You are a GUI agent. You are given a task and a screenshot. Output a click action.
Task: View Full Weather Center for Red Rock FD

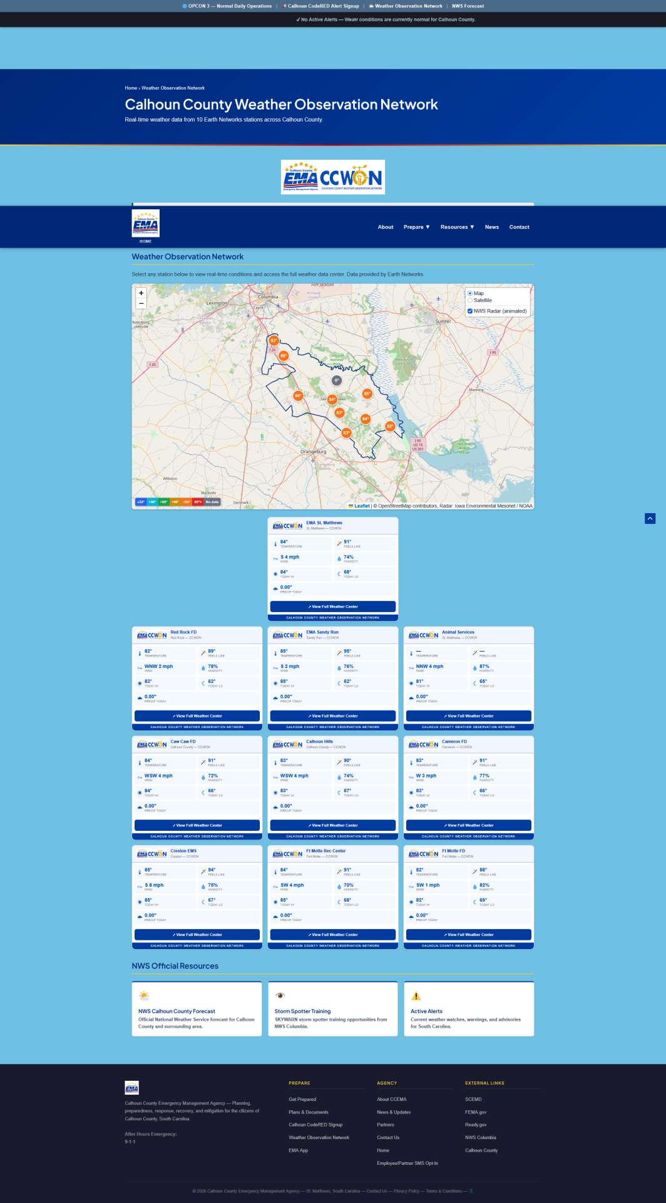point(197,716)
